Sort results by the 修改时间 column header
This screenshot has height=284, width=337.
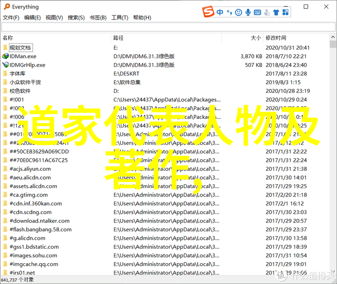276,38
